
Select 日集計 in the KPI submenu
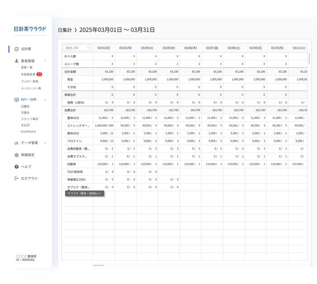pos(25,106)
